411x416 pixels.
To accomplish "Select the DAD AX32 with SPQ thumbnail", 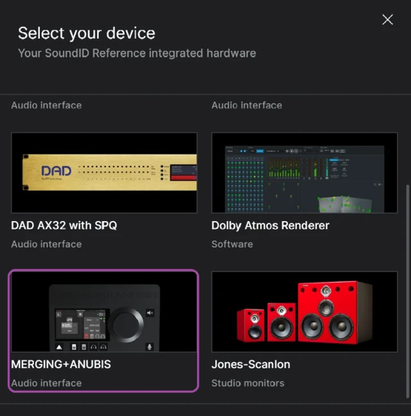I will pos(104,173).
